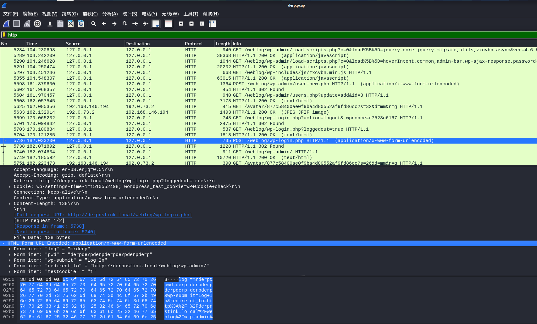Sort packets by Time column
Screen dimensions: 537x324
click(x=45, y=44)
